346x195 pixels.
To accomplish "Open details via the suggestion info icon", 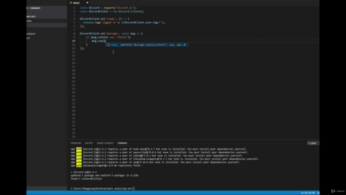I will [185, 44].
